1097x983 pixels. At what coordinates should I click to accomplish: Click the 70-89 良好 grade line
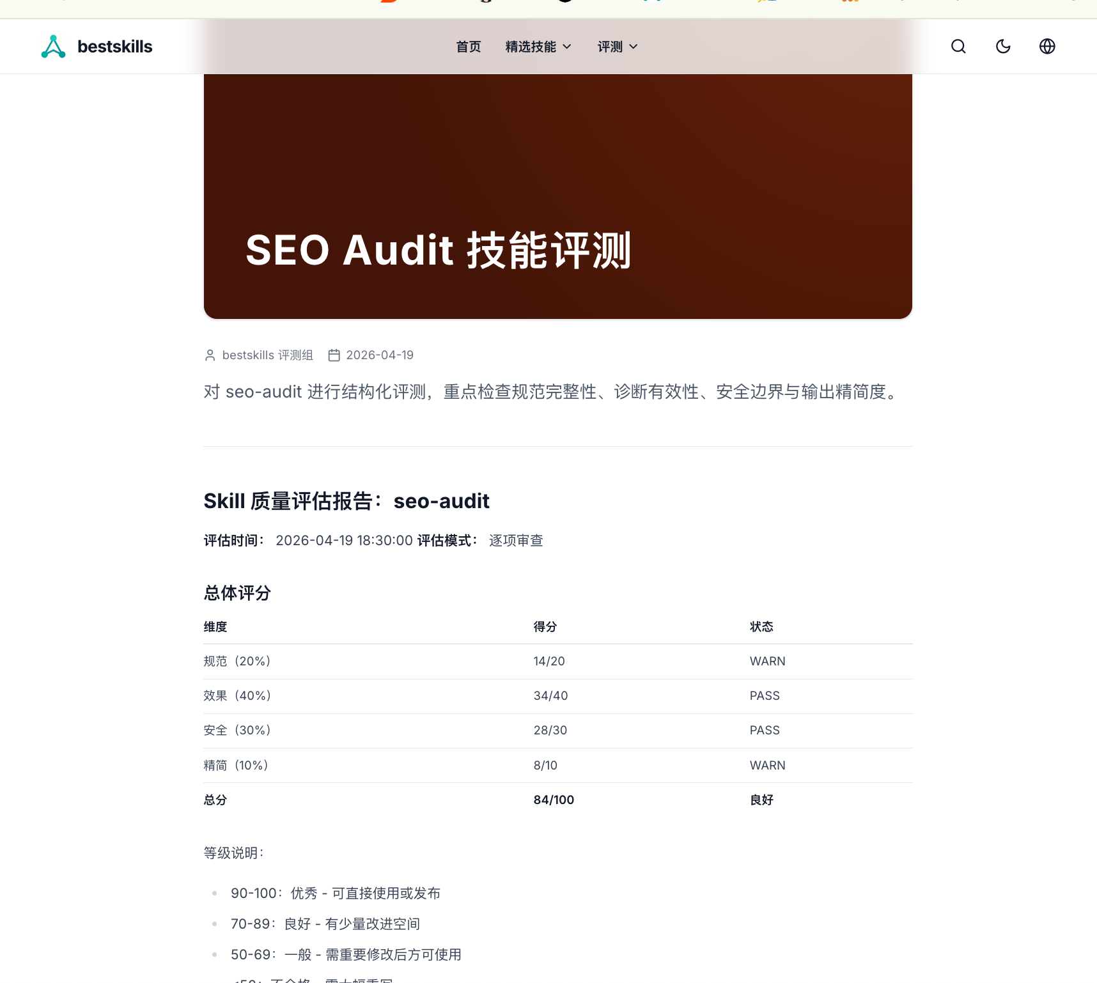325,924
